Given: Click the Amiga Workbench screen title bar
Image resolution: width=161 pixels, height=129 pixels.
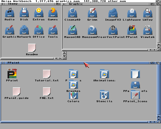Looking at the screenshot, I should coord(80,1).
